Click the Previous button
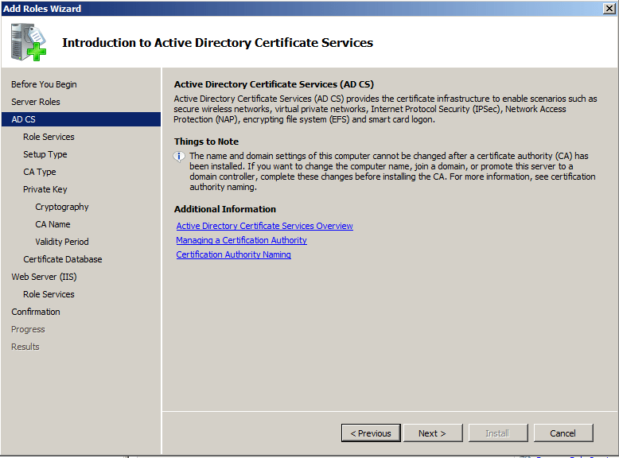The image size is (619, 458). tap(371, 433)
